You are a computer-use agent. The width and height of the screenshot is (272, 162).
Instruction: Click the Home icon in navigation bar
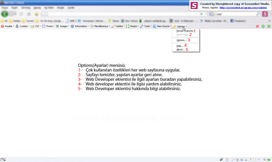(x=37, y=14)
